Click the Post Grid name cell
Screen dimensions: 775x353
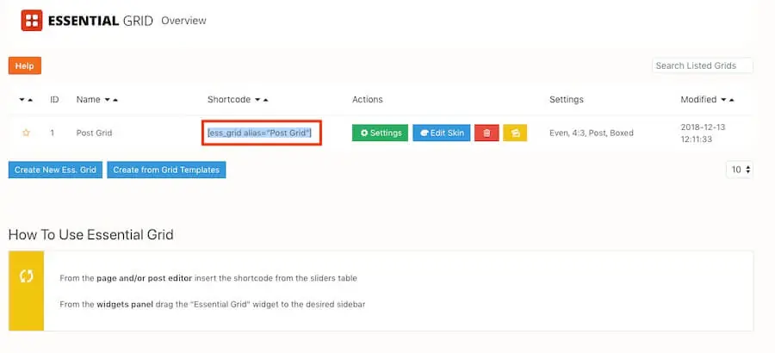pos(94,133)
